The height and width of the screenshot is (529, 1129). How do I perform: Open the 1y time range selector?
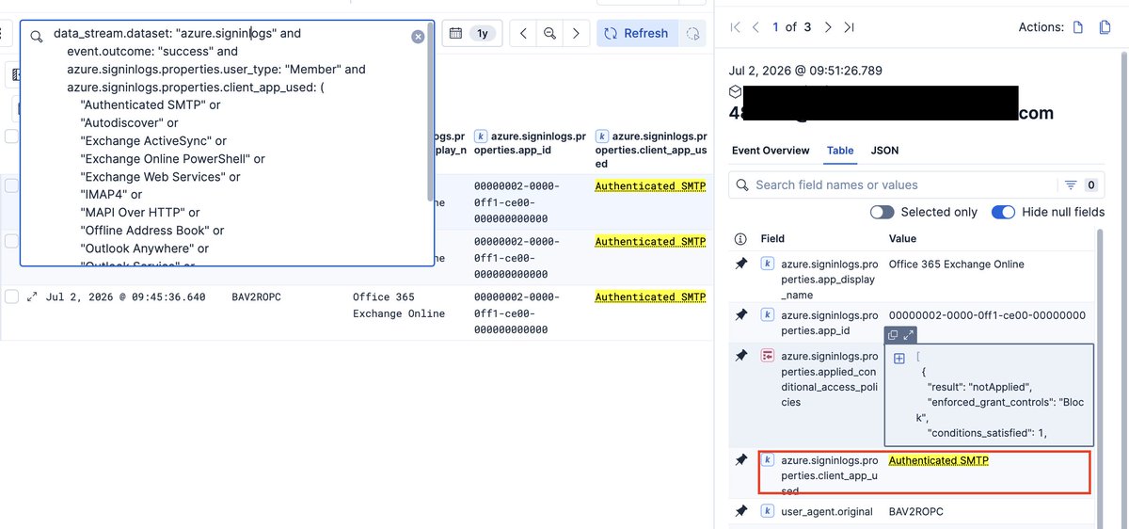[x=483, y=33]
